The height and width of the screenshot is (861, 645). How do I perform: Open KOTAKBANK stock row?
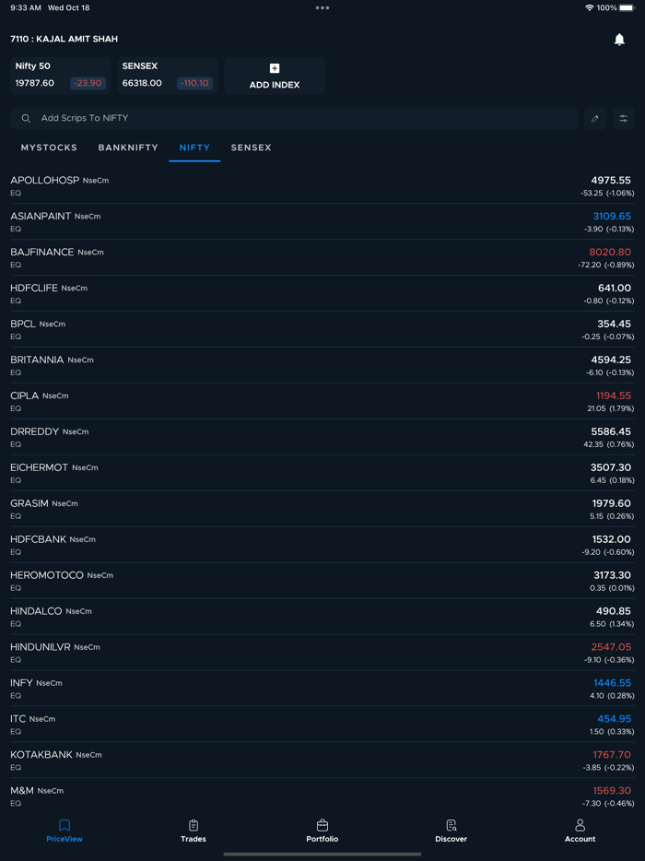[322, 760]
